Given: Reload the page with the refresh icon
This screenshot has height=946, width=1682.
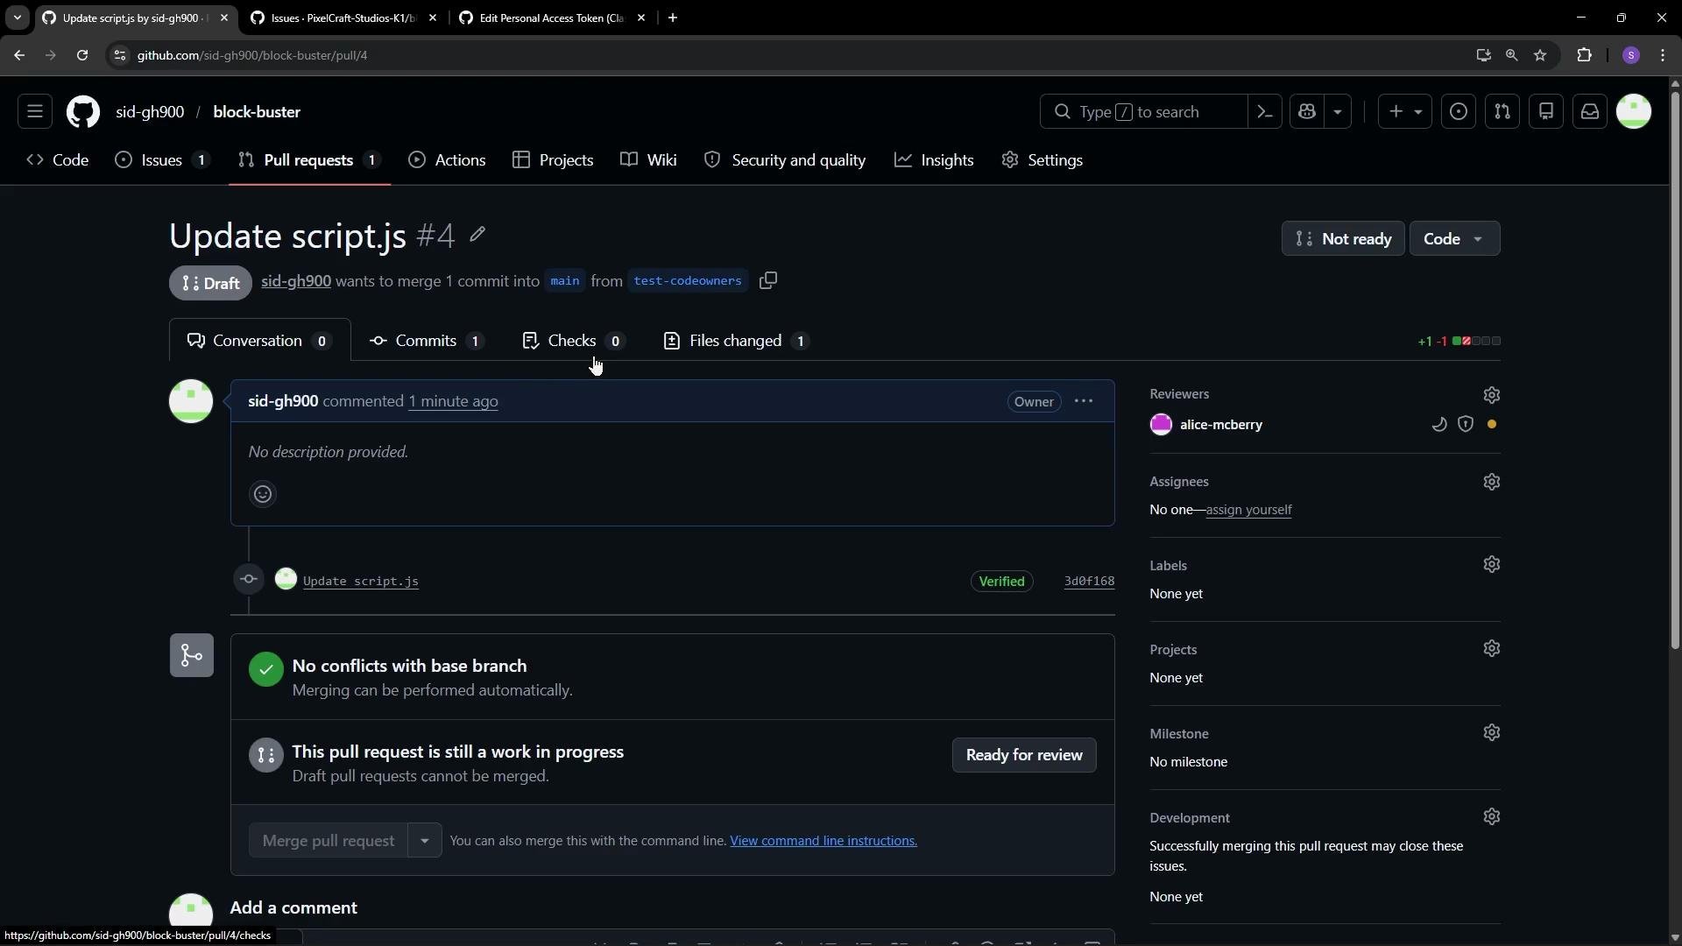Looking at the screenshot, I should [82, 55].
